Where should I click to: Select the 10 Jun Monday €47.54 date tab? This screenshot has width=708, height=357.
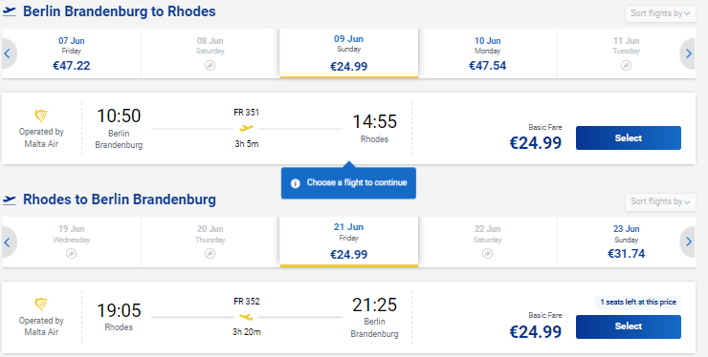(488, 53)
